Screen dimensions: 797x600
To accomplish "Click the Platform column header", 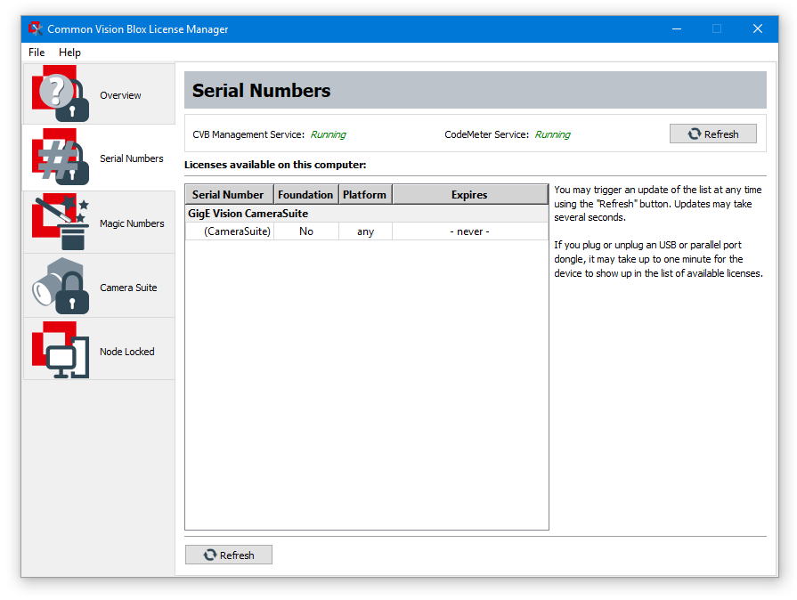I will [x=365, y=194].
